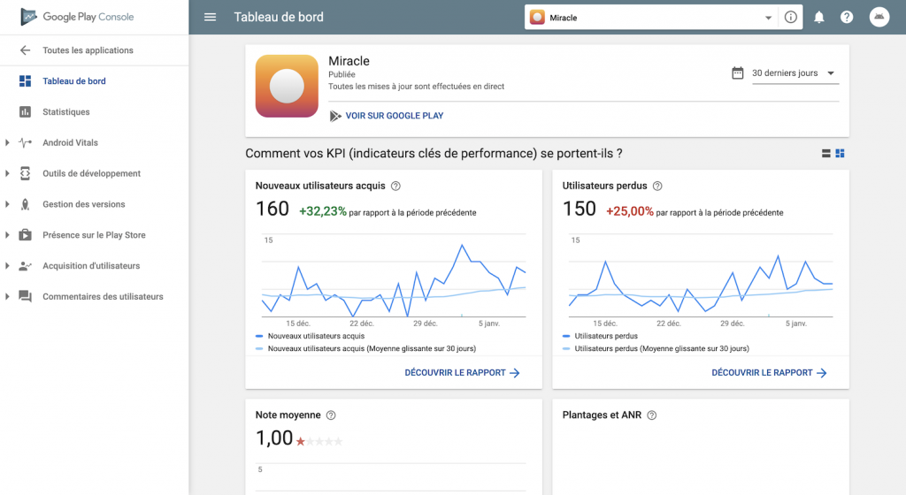
Task: Show help for Utilisateurs perdus
Action: coord(657,186)
